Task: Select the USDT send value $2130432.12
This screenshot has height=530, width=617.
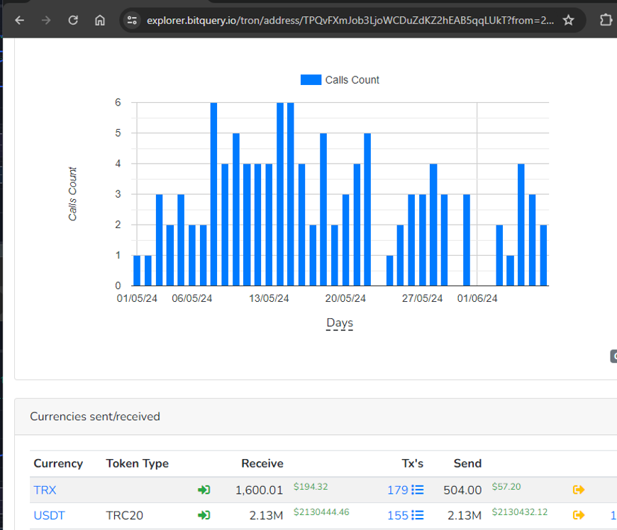Action: coord(519,512)
